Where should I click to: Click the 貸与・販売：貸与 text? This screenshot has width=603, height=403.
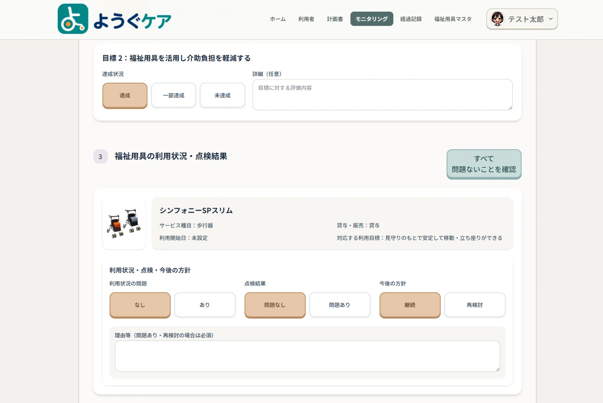(358, 226)
